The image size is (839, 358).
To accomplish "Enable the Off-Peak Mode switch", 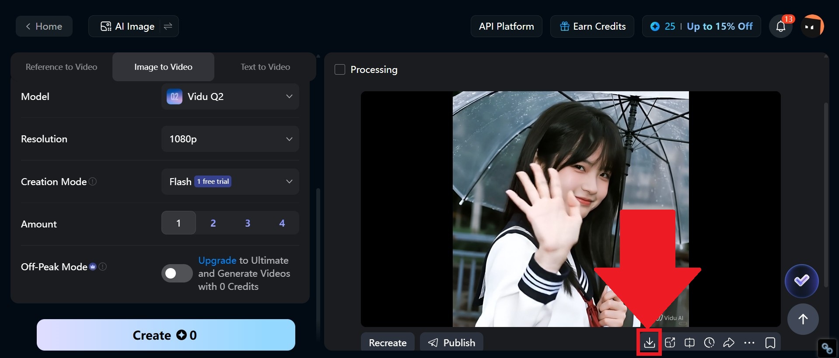I will coord(177,273).
